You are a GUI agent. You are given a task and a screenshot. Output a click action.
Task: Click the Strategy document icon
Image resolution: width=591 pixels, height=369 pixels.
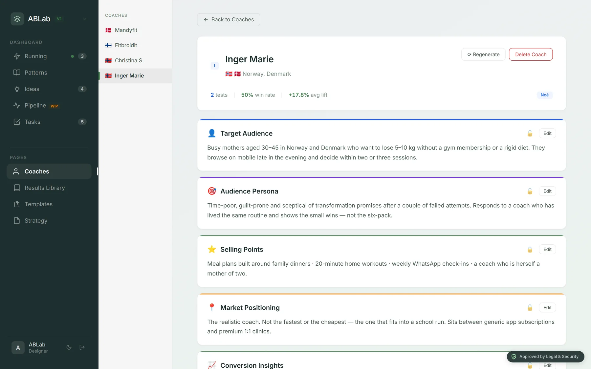point(17,220)
